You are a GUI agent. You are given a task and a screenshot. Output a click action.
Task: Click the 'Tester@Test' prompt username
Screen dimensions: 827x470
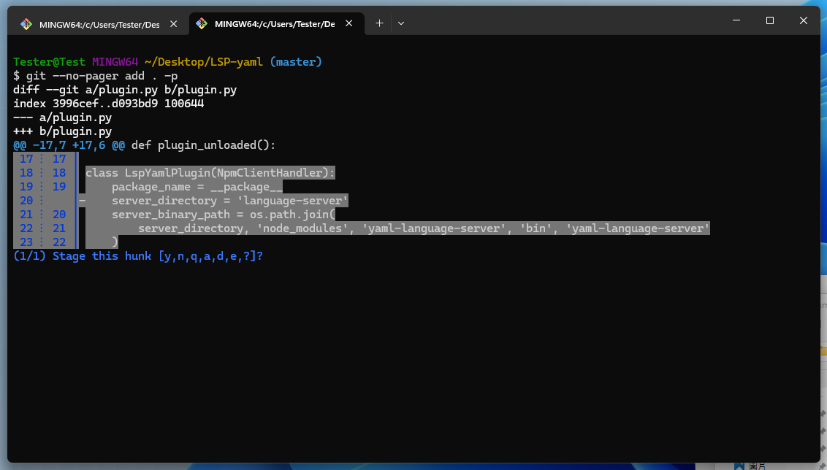point(49,62)
